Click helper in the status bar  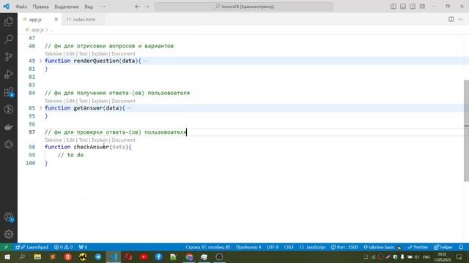pyautogui.click(x=443, y=247)
